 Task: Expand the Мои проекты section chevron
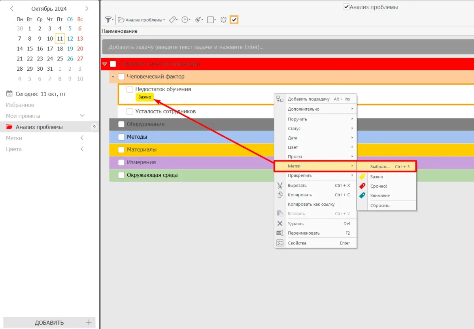coord(82,116)
